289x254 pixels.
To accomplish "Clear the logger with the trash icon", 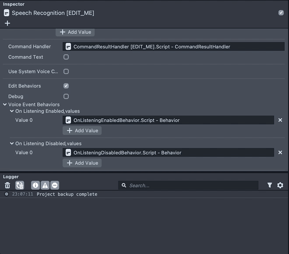I will tap(7, 185).
